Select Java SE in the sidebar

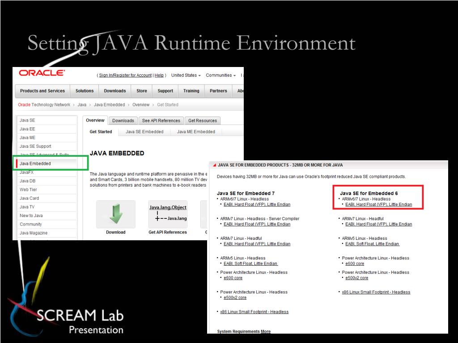(47, 120)
